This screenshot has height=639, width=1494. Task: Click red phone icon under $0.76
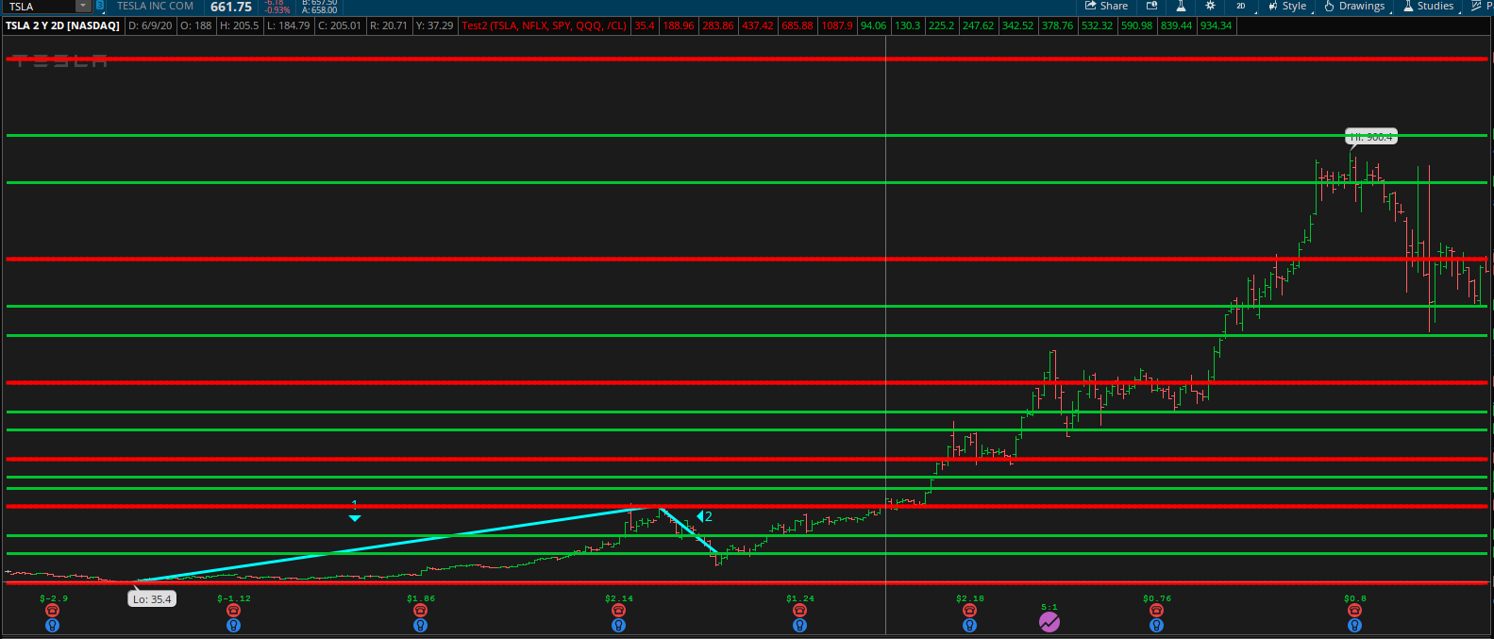coord(1157,611)
